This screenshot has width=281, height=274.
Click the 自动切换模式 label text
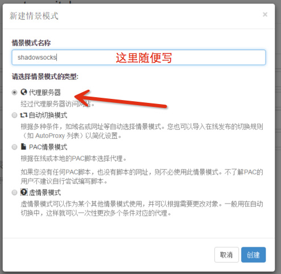coord(48,115)
